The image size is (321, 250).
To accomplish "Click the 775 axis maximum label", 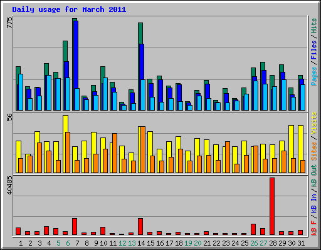I will pyautogui.click(x=9, y=22).
